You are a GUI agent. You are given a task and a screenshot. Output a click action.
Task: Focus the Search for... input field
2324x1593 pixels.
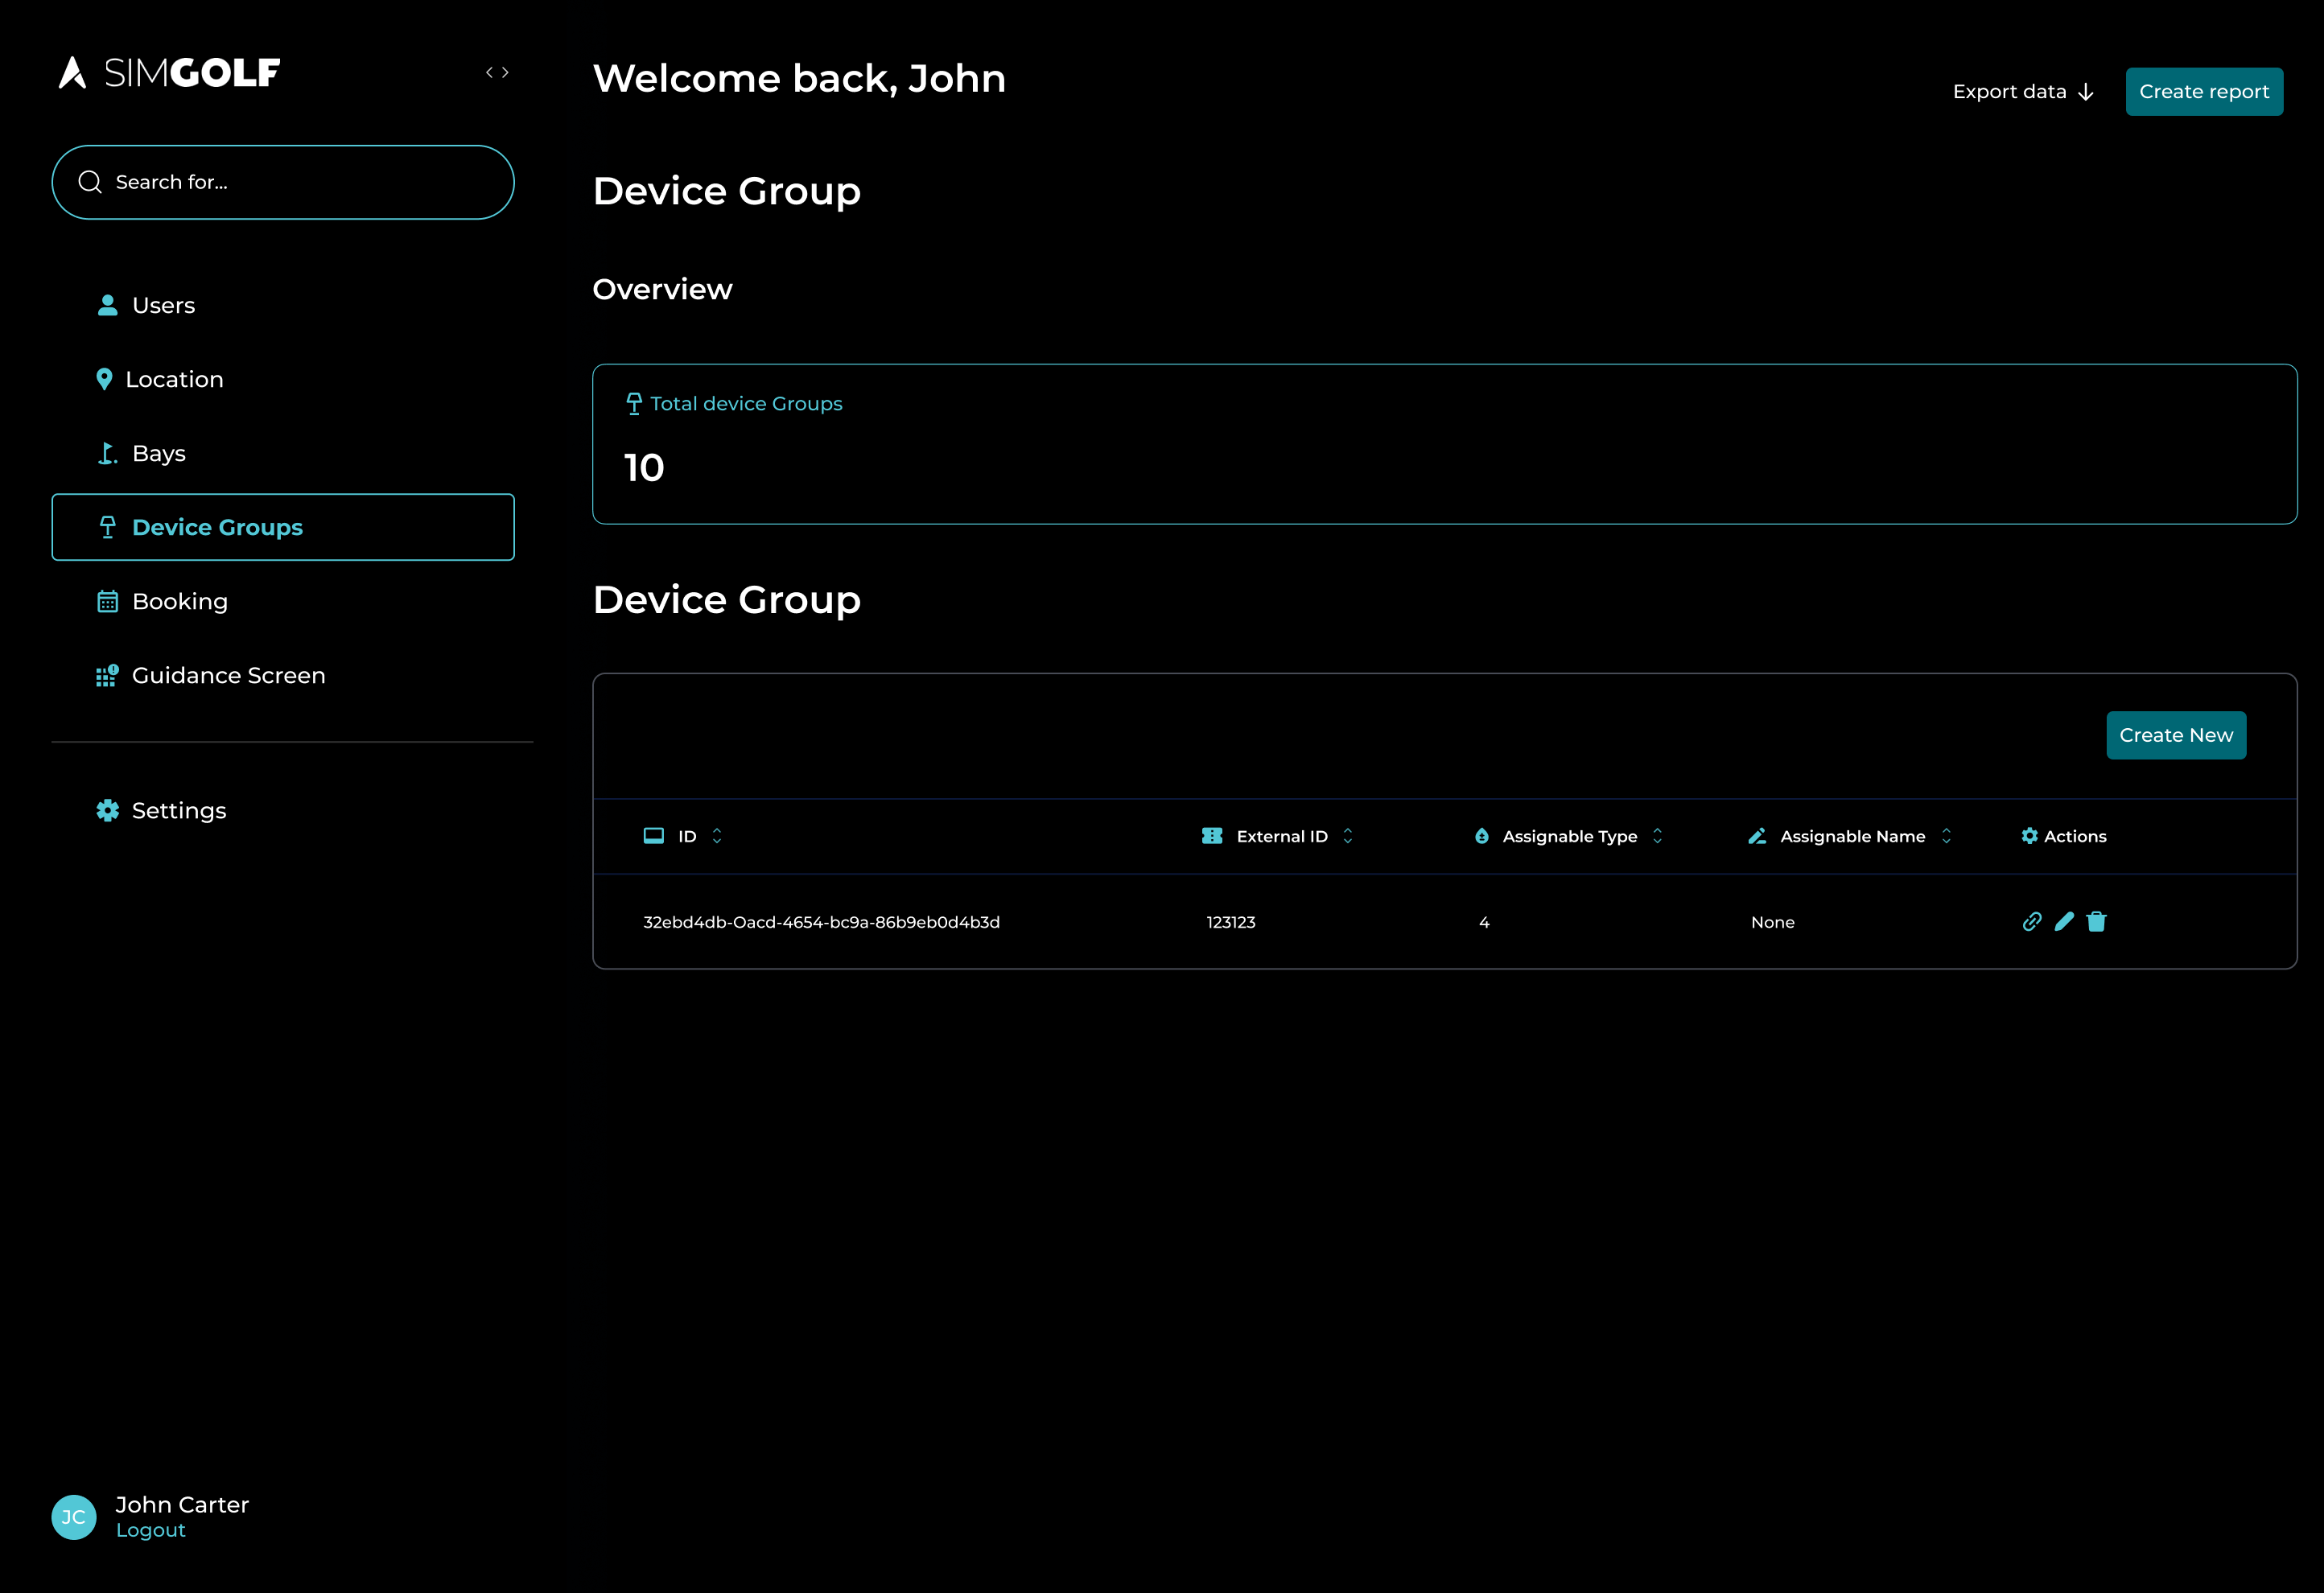300,182
